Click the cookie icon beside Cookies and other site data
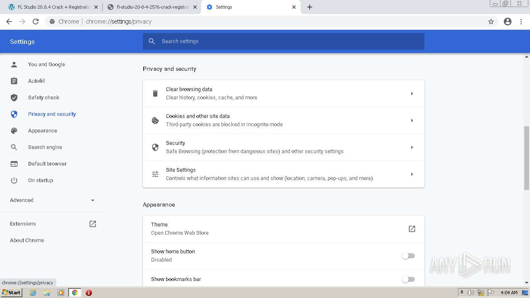The height and width of the screenshot is (298, 530). point(155,120)
